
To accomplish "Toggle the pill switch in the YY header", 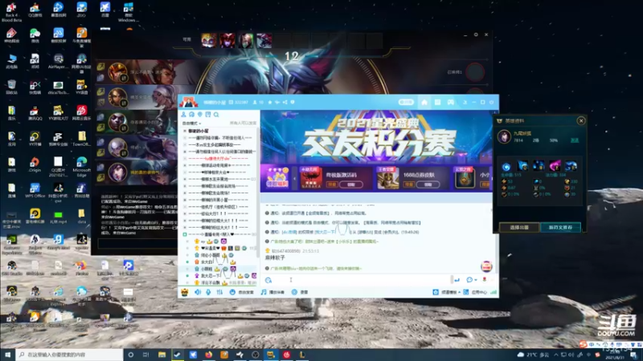I will [x=406, y=103].
